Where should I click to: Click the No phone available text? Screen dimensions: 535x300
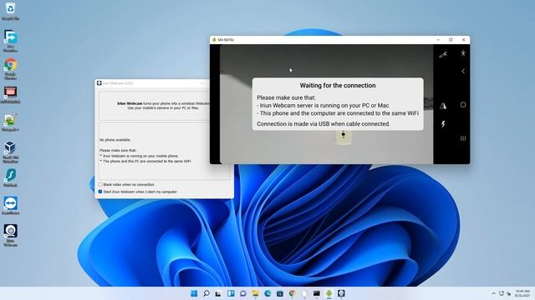[x=115, y=140]
